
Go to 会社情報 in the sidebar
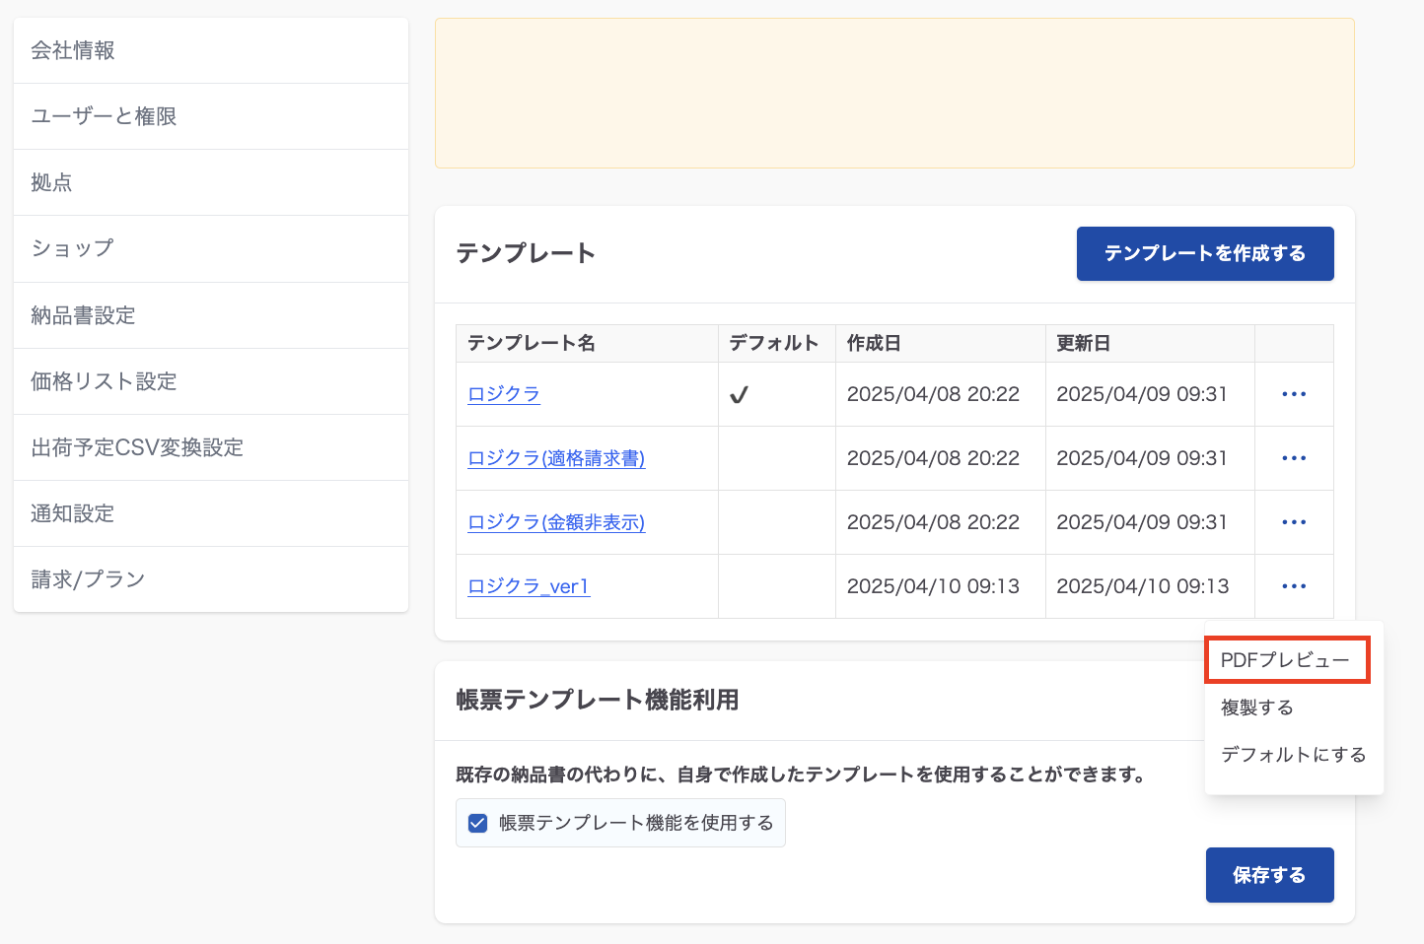(73, 50)
